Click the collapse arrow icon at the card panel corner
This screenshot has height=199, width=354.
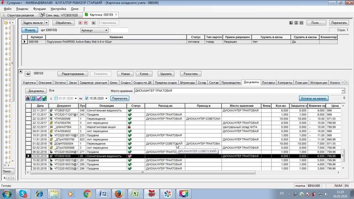[20, 71]
